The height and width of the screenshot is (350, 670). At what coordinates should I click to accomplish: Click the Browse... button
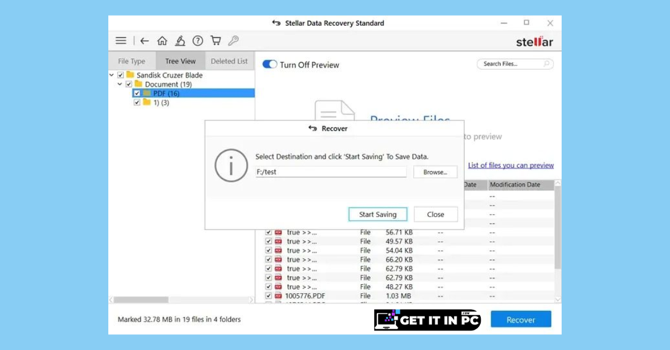coord(435,172)
